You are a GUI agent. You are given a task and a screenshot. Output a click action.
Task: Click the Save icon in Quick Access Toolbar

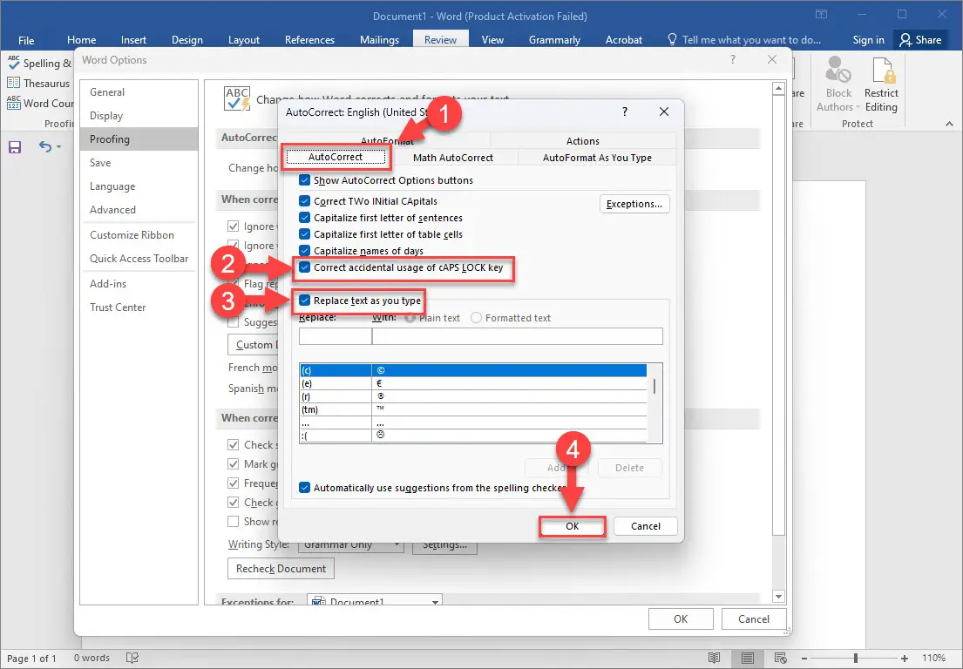tap(15, 146)
